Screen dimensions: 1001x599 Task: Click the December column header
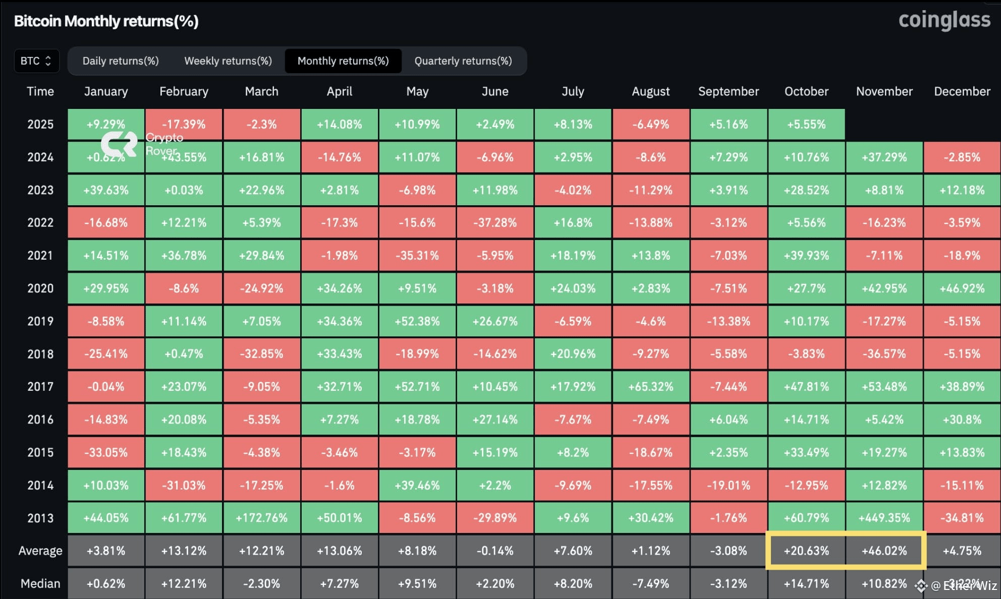[962, 91]
